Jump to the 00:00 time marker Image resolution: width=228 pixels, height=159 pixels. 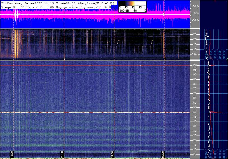(163, 154)
